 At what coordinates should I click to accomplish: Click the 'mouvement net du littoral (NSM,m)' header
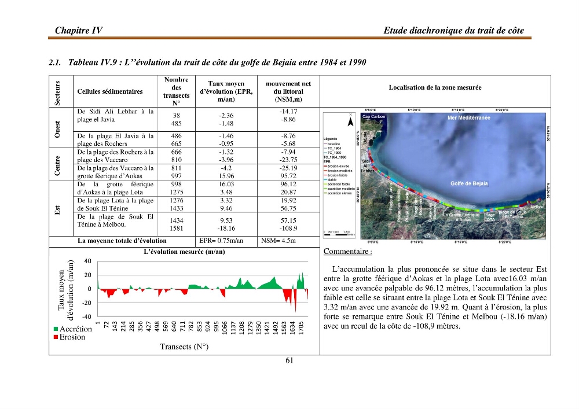click(x=288, y=91)
